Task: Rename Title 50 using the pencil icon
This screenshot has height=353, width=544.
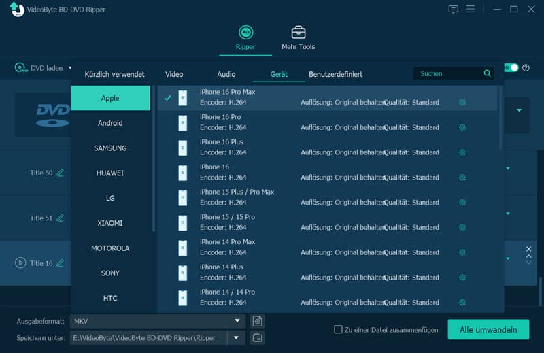Action: point(60,173)
